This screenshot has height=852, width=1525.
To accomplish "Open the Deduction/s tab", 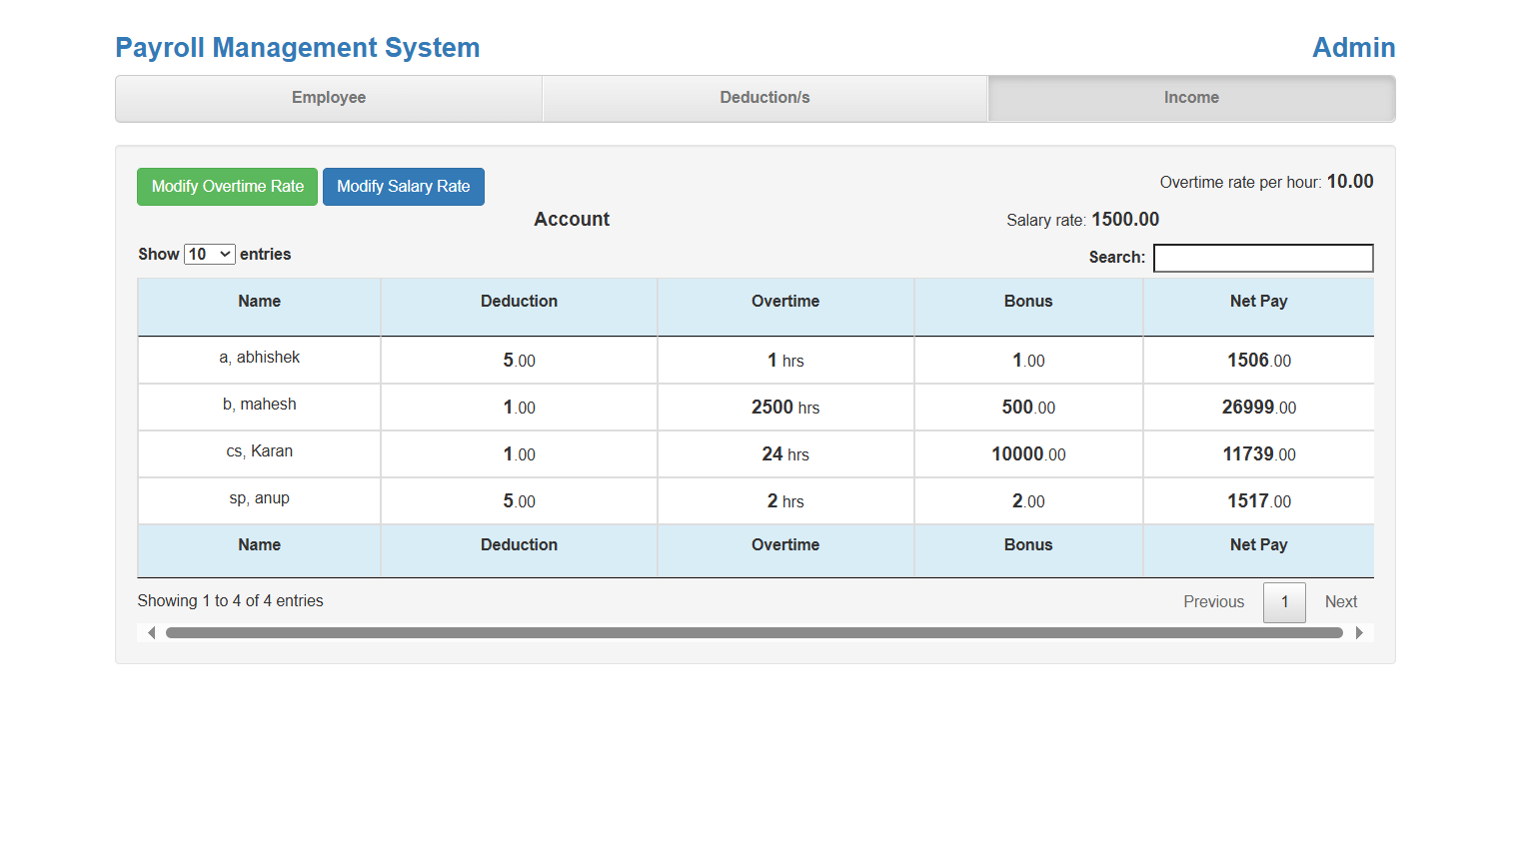I will click(763, 98).
